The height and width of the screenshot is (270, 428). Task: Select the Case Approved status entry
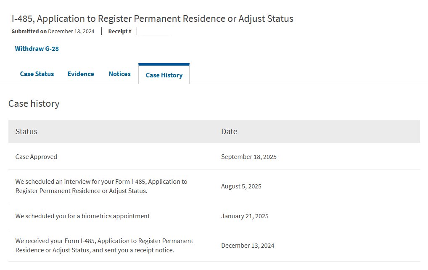(x=36, y=157)
